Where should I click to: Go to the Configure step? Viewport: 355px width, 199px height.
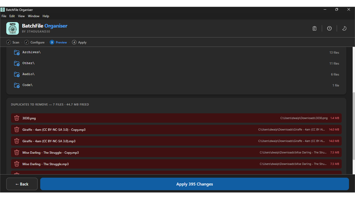tap(34, 42)
